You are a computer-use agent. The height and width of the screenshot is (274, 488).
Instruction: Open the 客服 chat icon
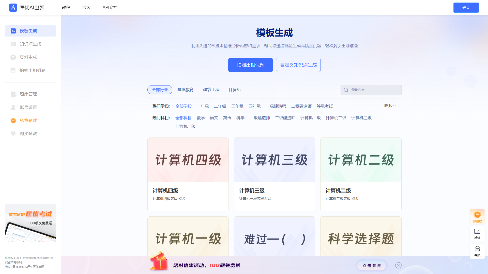pos(477,249)
